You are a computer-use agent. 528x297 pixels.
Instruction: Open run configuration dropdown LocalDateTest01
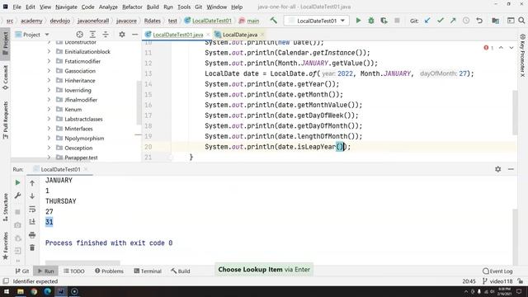316,21
